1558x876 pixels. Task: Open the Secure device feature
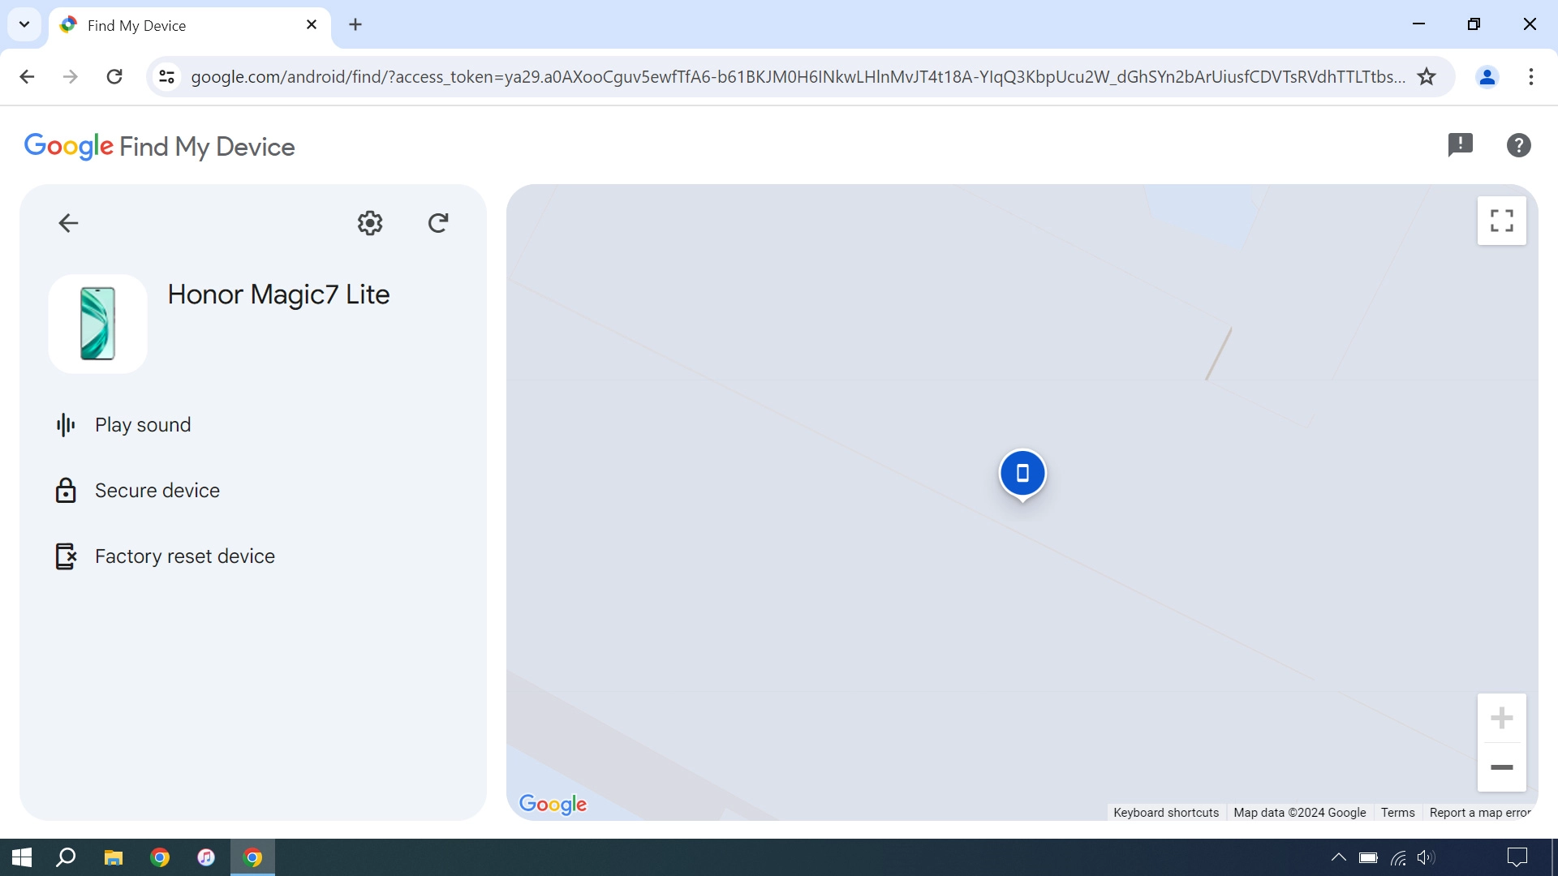click(157, 490)
